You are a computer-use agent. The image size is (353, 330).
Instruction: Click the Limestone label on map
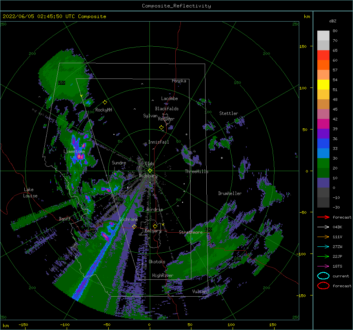[74, 151]
